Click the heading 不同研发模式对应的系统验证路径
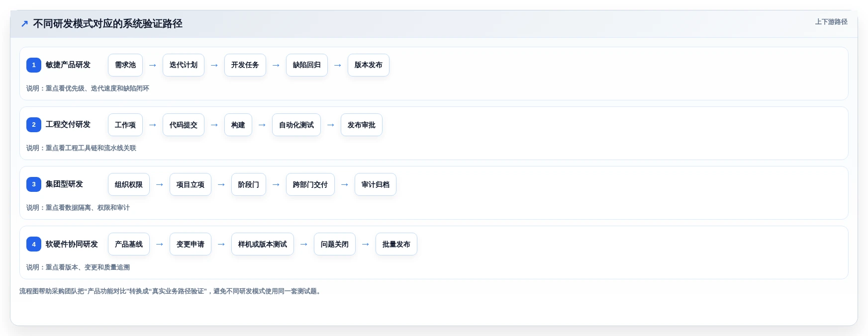 (x=107, y=24)
